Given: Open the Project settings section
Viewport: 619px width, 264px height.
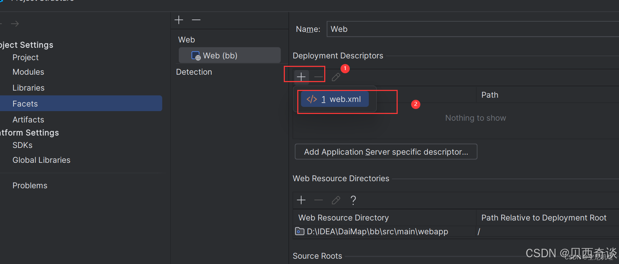Looking at the screenshot, I should pyautogui.click(x=26, y=57).
